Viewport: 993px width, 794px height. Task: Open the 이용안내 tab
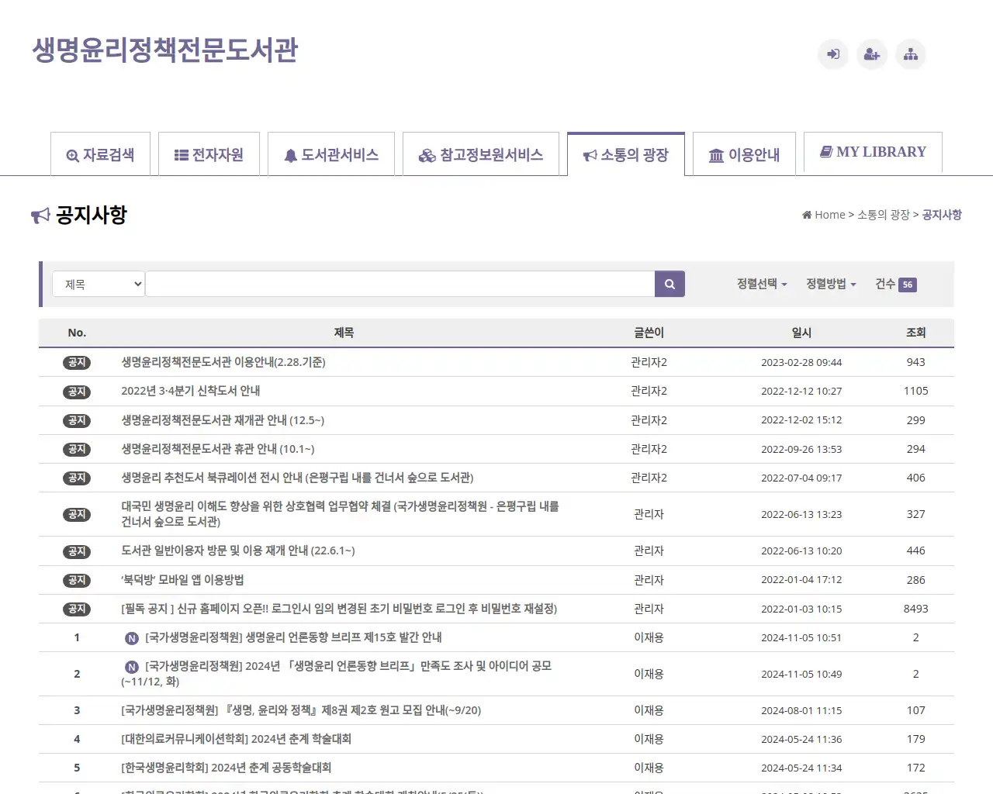(x=744, y=154)
